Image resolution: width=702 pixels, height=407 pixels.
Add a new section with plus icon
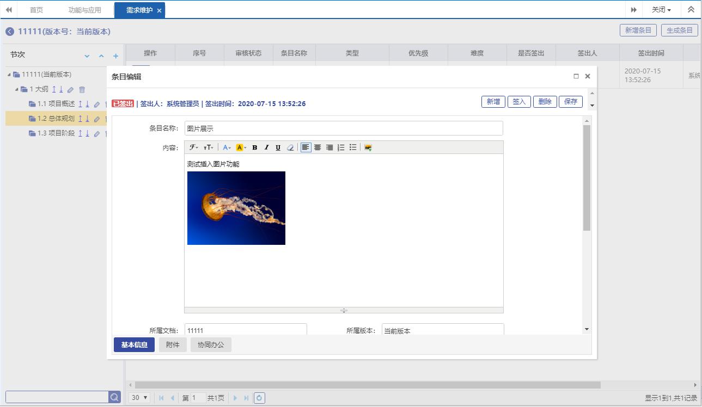pyautogui.click(x=115, y=56)
